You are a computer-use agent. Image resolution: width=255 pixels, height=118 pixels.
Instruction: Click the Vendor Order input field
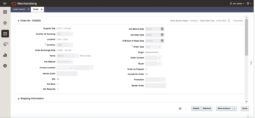[x=67, y=74]
